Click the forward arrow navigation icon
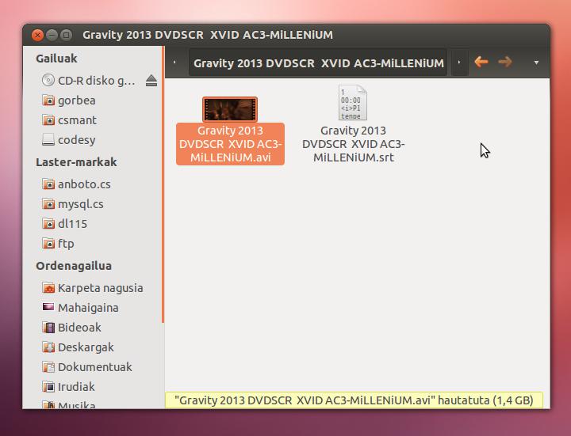 coord(505,62)
